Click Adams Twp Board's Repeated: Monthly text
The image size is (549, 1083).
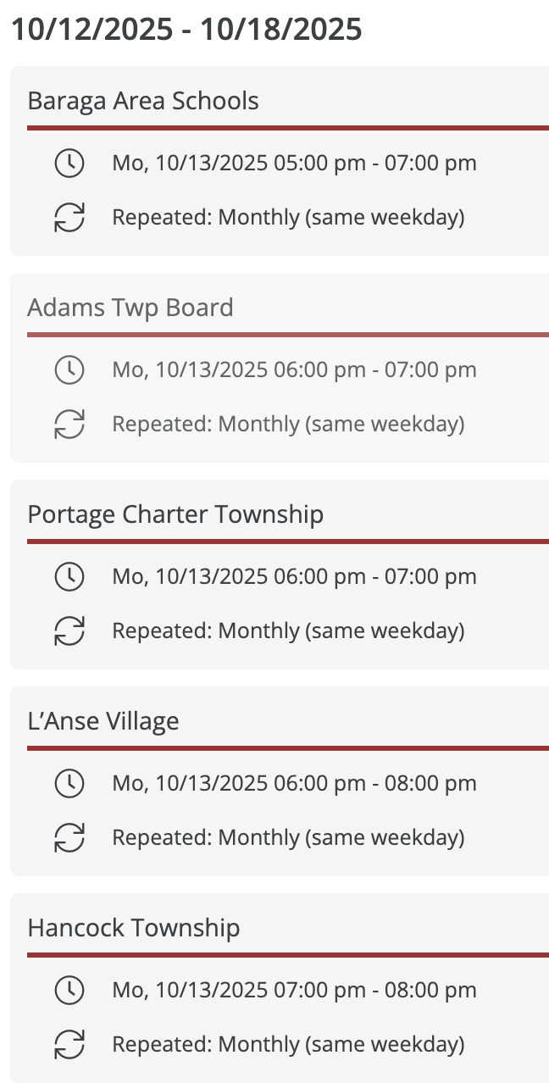coord(288,424)
